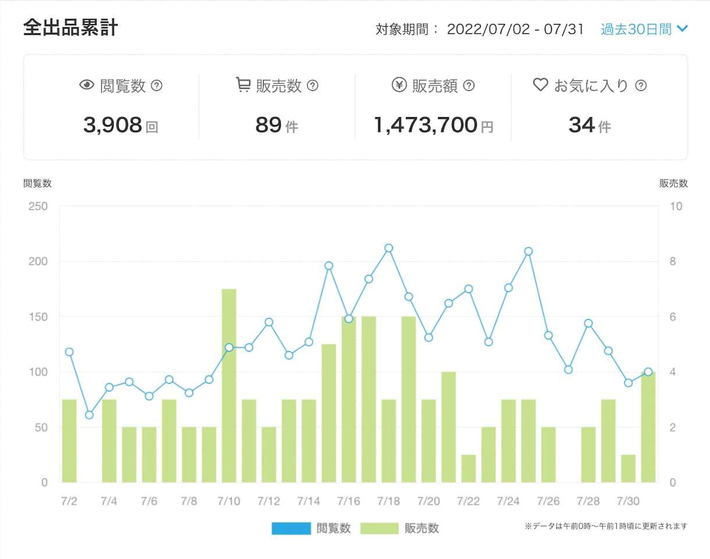710x559 pixels.
Task: Click the data update note text
Action: [606, 526]
